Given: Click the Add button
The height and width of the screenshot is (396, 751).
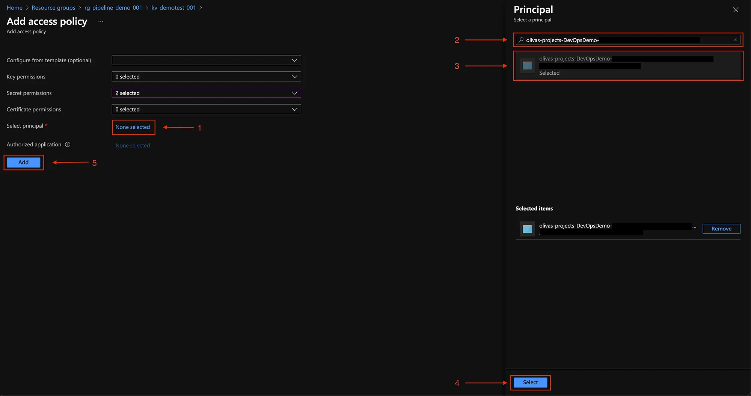Looking at the screenshot, I should [x=23, y=162].
